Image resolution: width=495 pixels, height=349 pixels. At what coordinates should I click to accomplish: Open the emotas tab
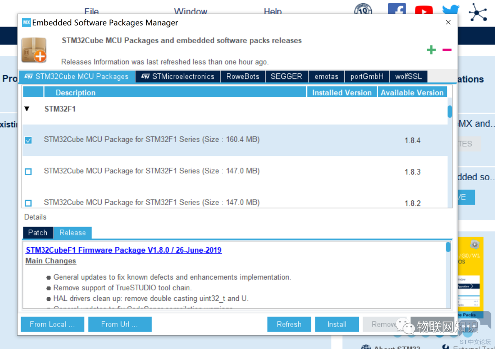(x=326, y=77)
